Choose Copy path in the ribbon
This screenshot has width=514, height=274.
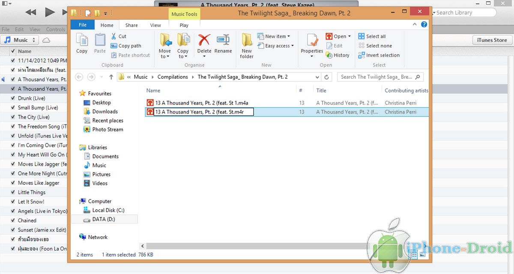click(x=126, y=46)
